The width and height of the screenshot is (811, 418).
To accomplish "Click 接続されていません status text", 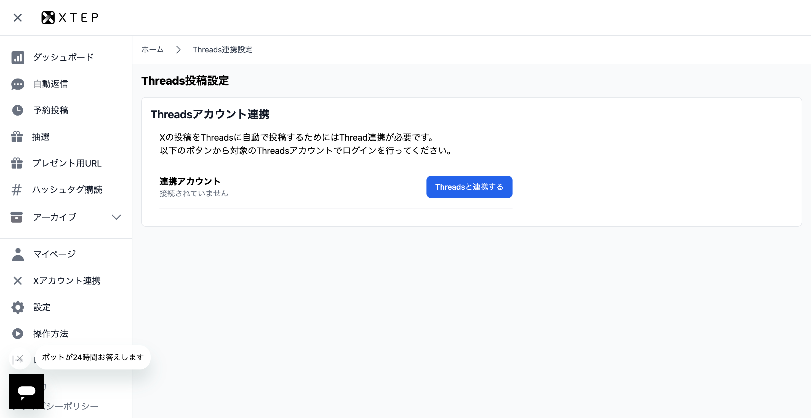I will (x=194, y=194).
